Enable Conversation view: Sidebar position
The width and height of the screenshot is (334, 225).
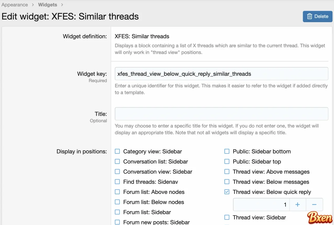[x=117, y=171]
